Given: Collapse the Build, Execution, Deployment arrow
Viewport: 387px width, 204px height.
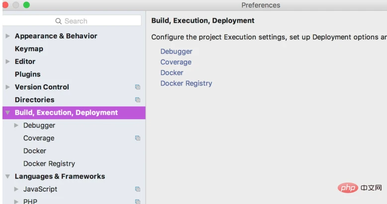Looking at the screenshot, I should click(x=7, y=113).
